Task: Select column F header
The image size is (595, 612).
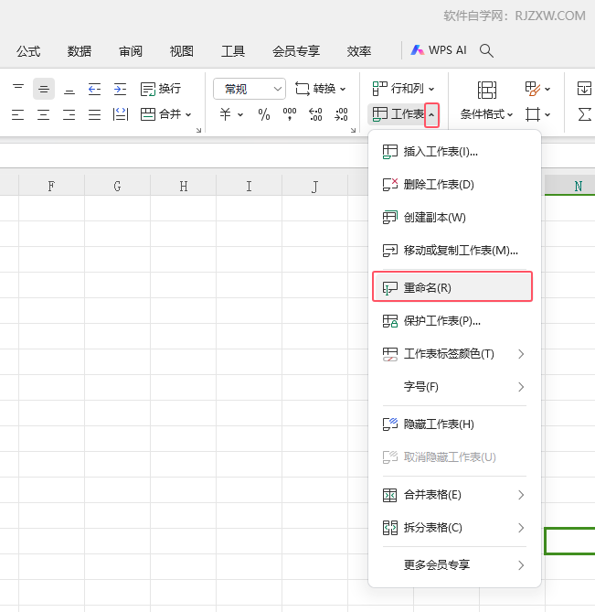Action: coord(51,186)
